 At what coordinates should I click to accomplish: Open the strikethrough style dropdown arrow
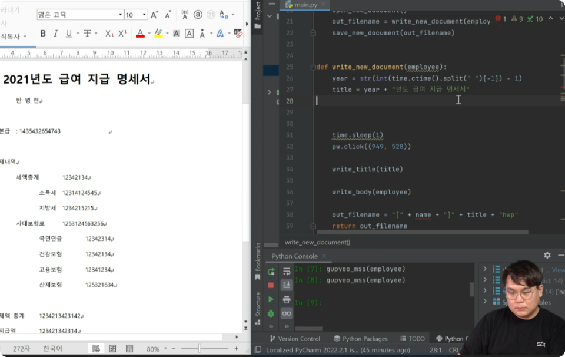click(x=96, y=34)
